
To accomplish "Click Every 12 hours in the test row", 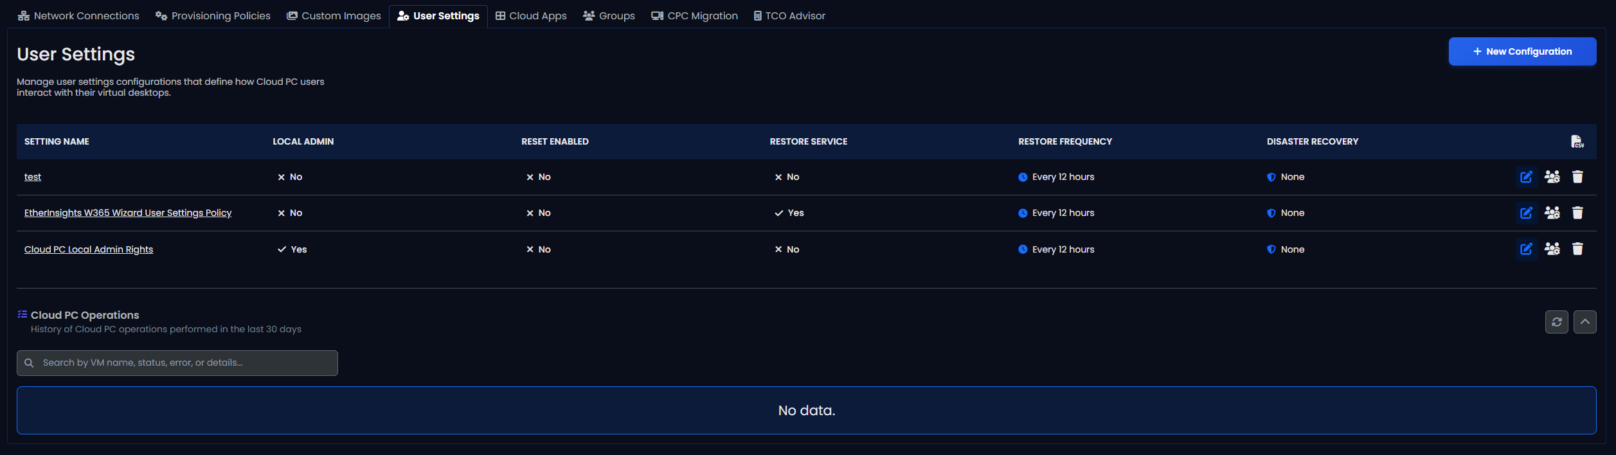I will tap(1056, 177).
